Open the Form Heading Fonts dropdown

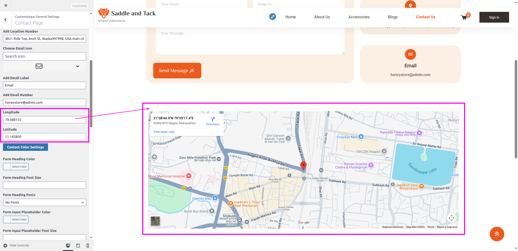coord(45,202)
